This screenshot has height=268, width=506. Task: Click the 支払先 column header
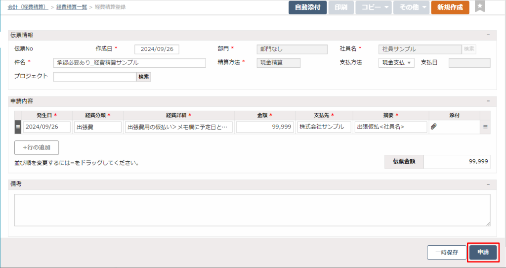324,115
